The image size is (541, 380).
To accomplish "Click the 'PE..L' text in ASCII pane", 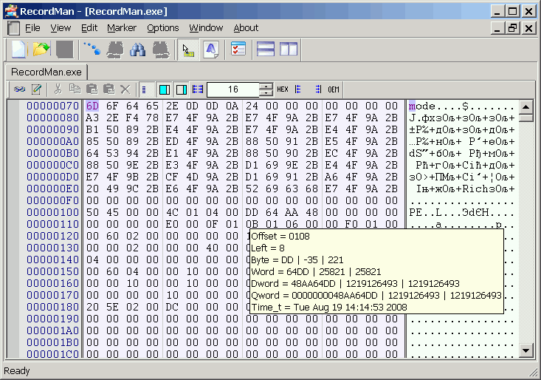I will point(426,212).
